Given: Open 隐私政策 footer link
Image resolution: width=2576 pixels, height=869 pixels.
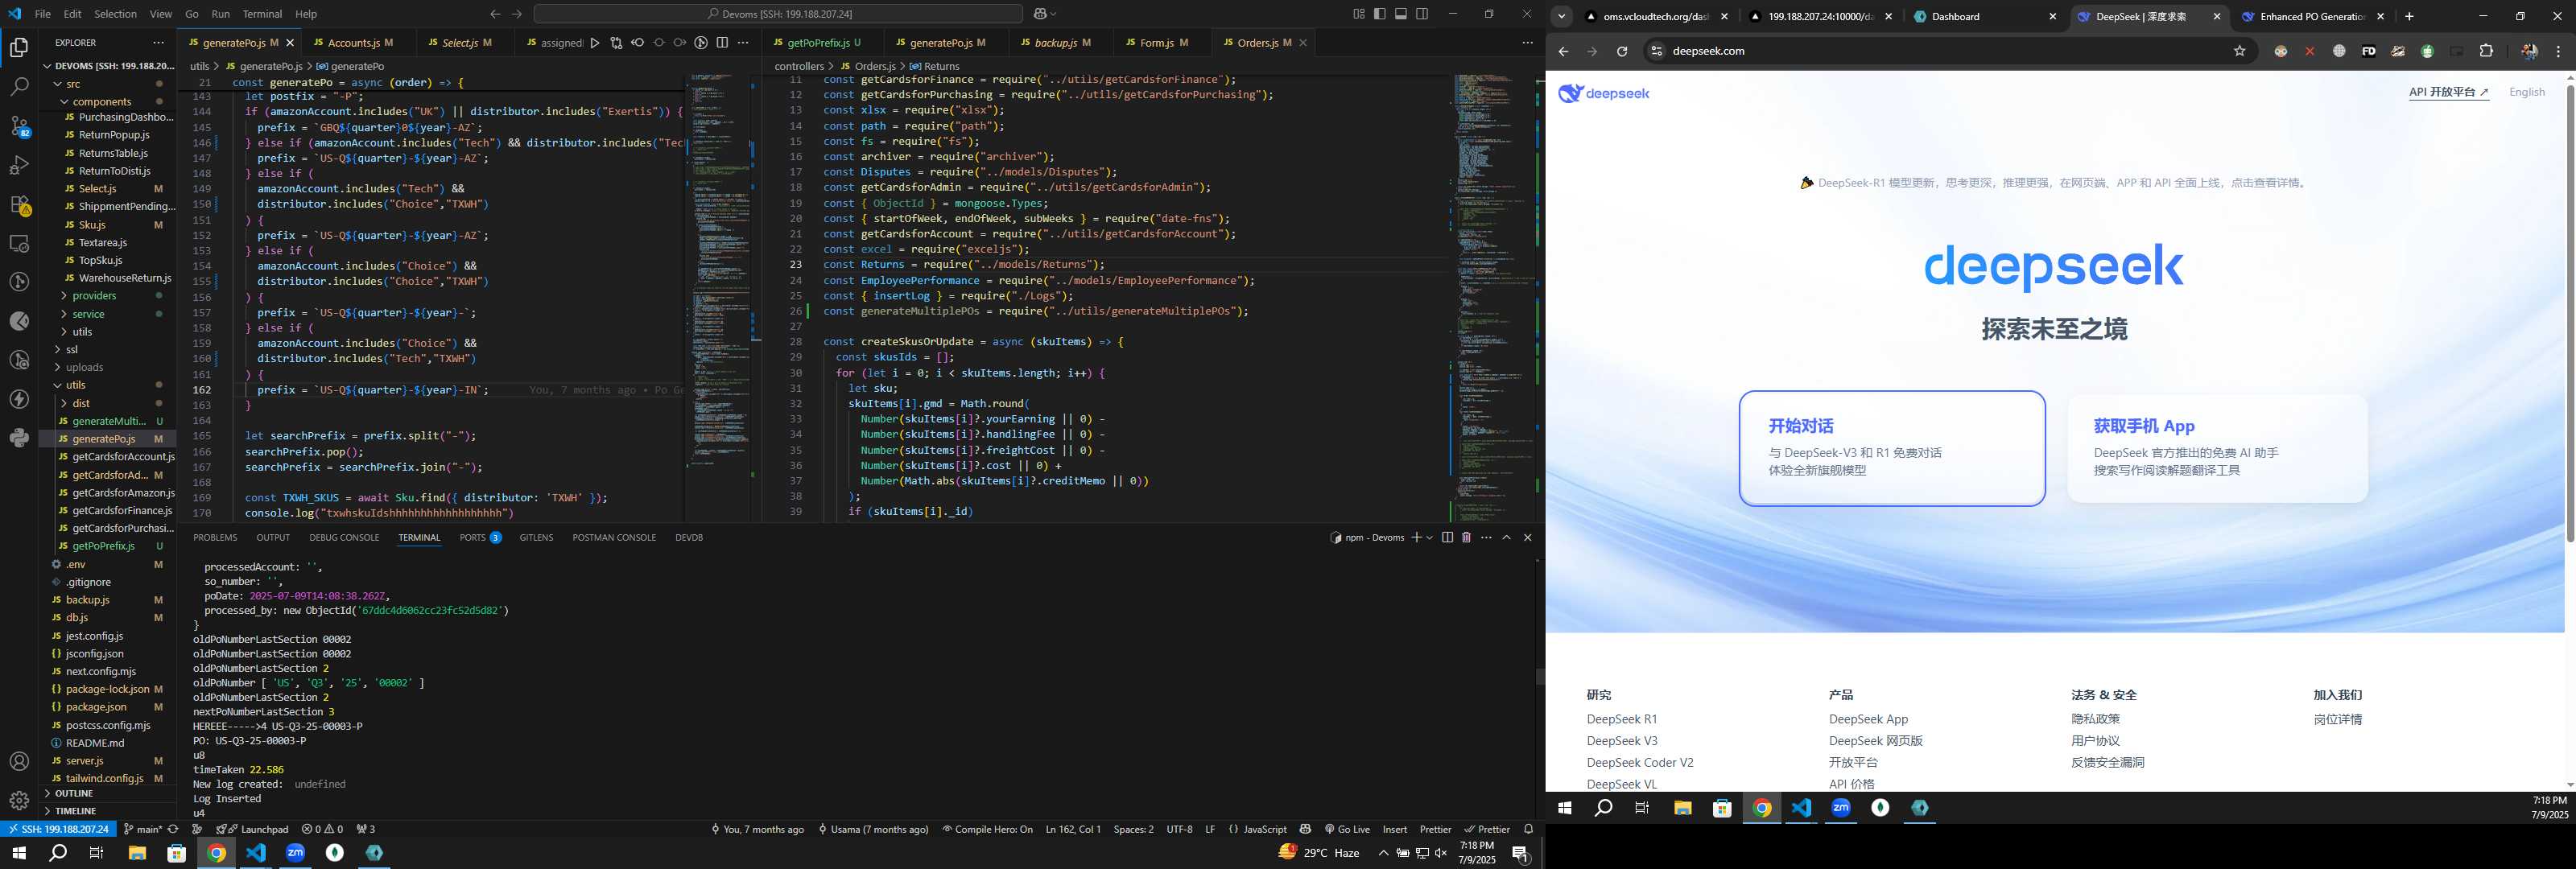Looking at the screenshot, I should point(2095,720).
